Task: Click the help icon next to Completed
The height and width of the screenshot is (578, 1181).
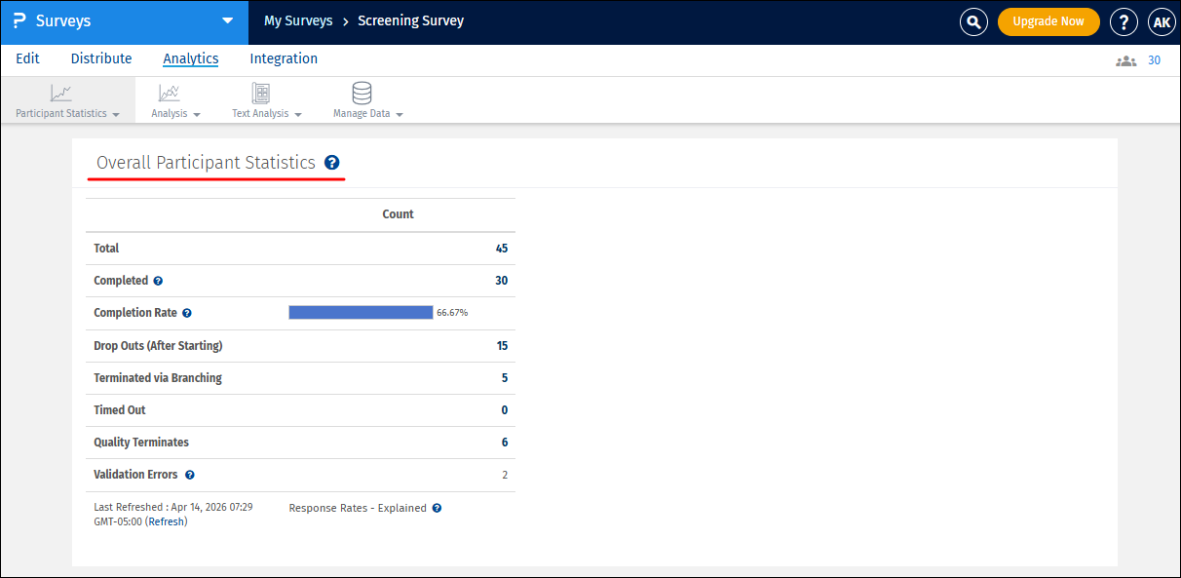Action: tap(158, 281)
